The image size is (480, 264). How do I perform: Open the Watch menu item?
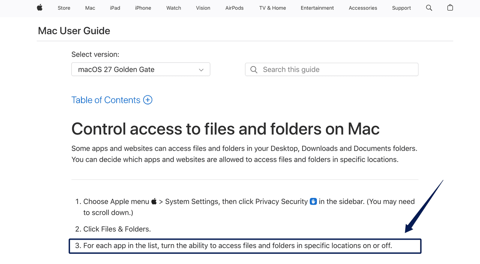point(174,8)
